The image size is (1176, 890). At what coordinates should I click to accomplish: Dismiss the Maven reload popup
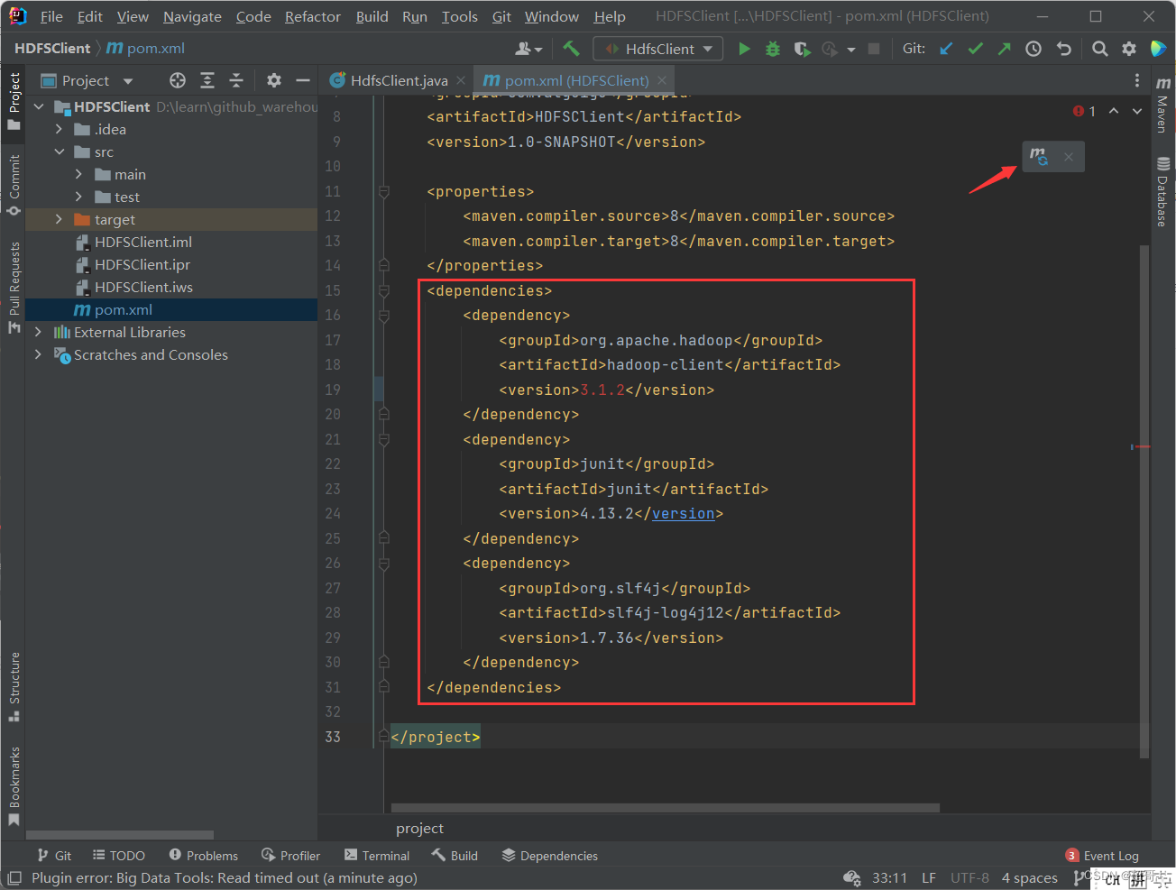click(1069, 157)
